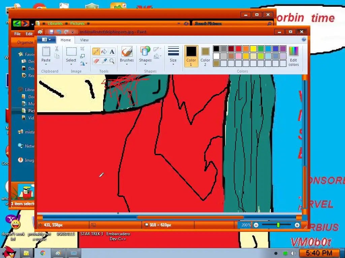Image resolution: width=345 pixels, height=258 pixels.
Task: Open the Paint file menu button
Action: tap(46, 40)
